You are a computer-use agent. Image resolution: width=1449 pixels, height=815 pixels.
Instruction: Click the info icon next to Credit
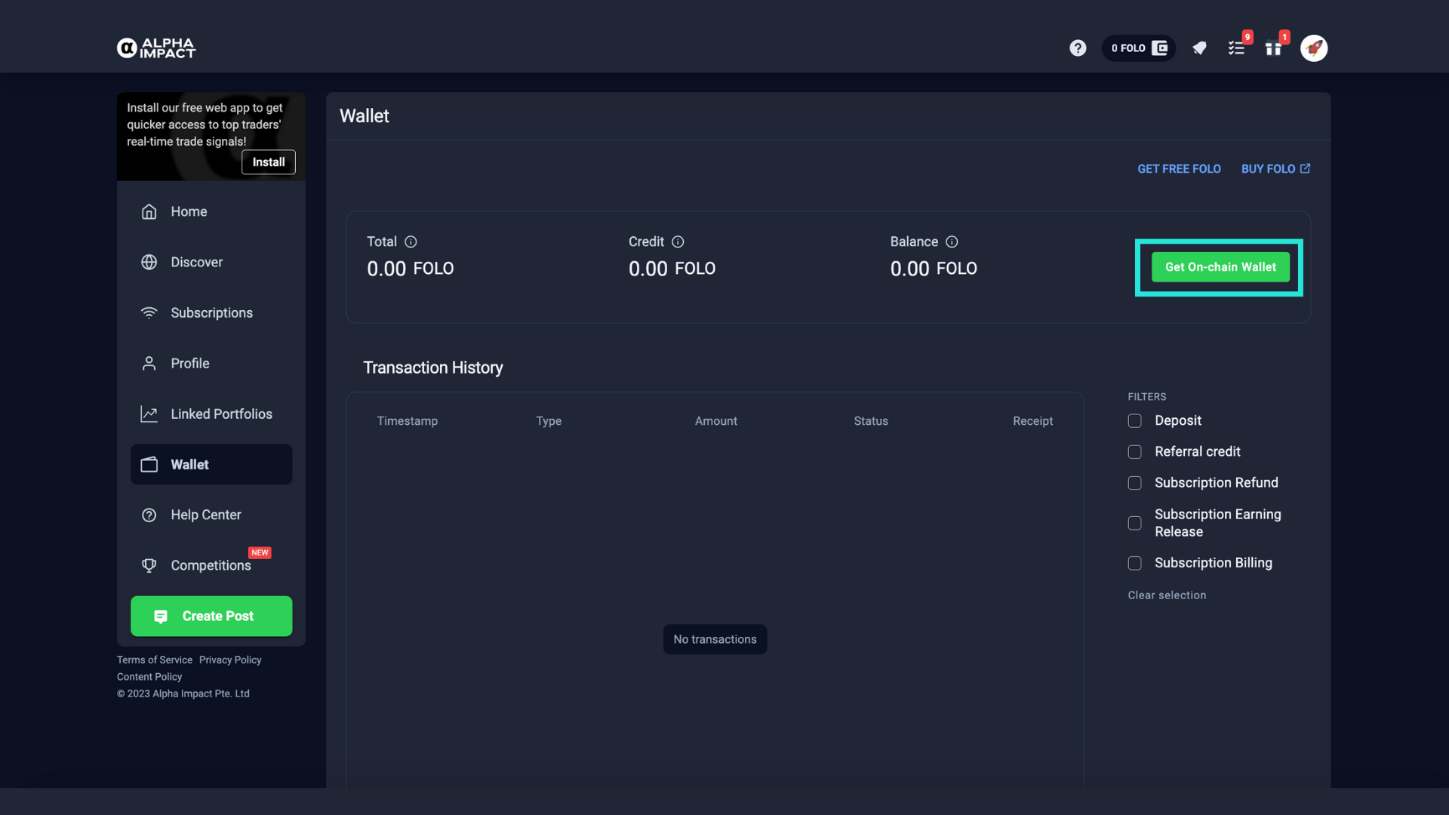tap(678, 241)
